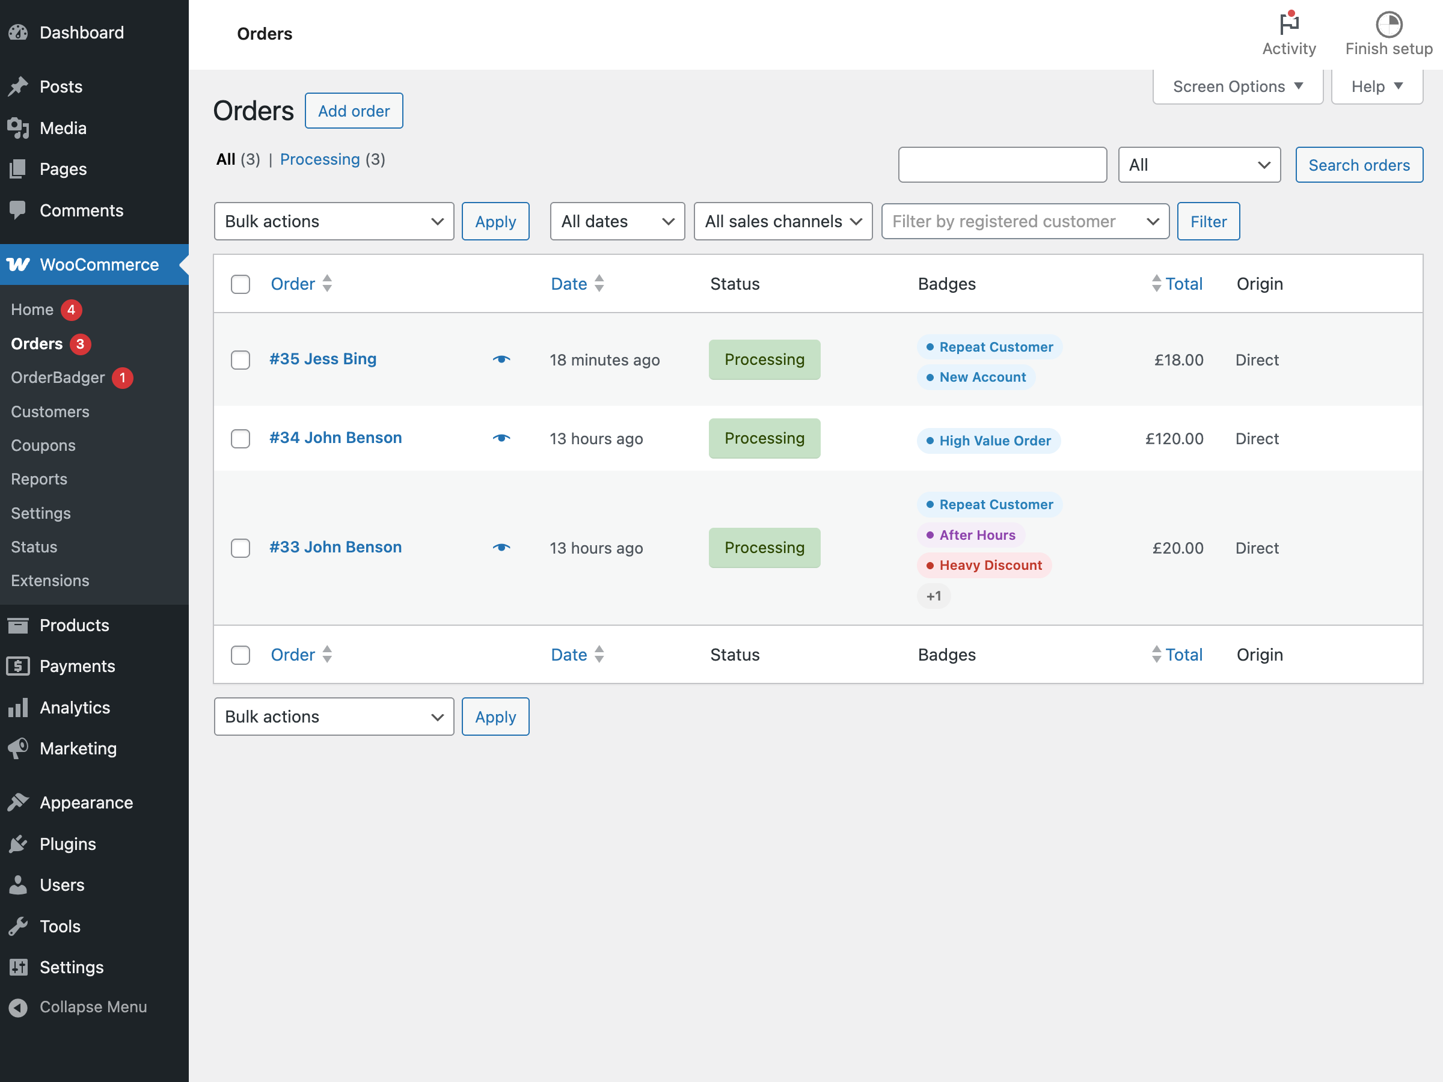Open the Activity flag icon
Image resolution: width=1443 pixels, height=1082 pixels.
1288,24
